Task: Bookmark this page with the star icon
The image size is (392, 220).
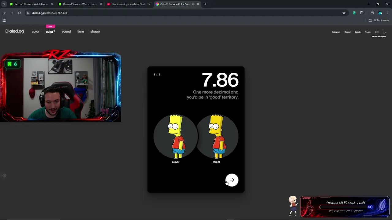Action: coord(344,13)
